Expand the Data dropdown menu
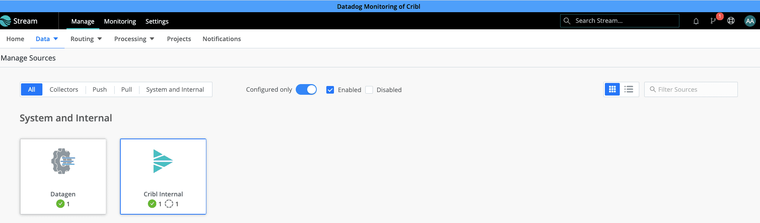Image resolution: width=760 pixels, height=223 pixels. 47,39
